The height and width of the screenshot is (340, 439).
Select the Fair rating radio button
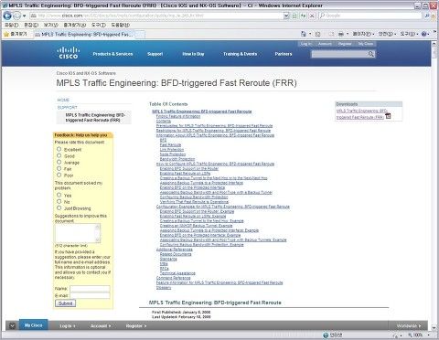click(x=59, y=168)
